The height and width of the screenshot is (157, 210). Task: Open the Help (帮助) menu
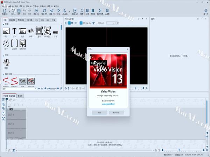point(56,6)
